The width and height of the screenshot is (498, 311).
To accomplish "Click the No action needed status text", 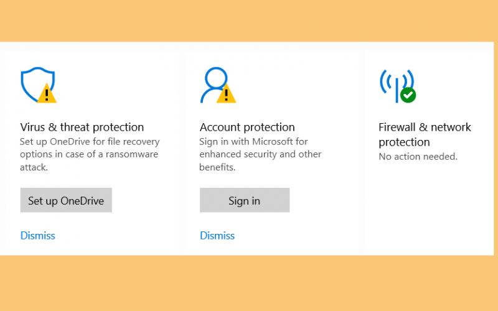I will 418,157.
